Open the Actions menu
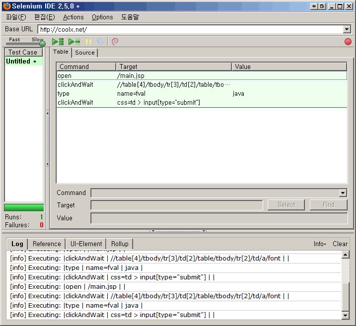Viewport: 356px width, 326px height. (x=73, y=17)
